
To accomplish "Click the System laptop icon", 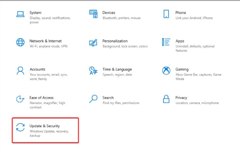I will pos(20,14).
